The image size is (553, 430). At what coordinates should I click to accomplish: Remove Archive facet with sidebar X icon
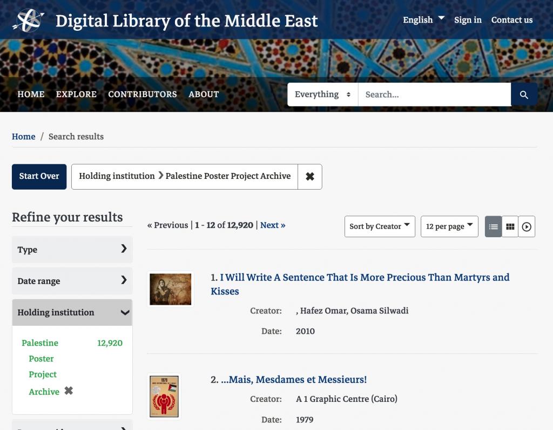tap(69, 391)
